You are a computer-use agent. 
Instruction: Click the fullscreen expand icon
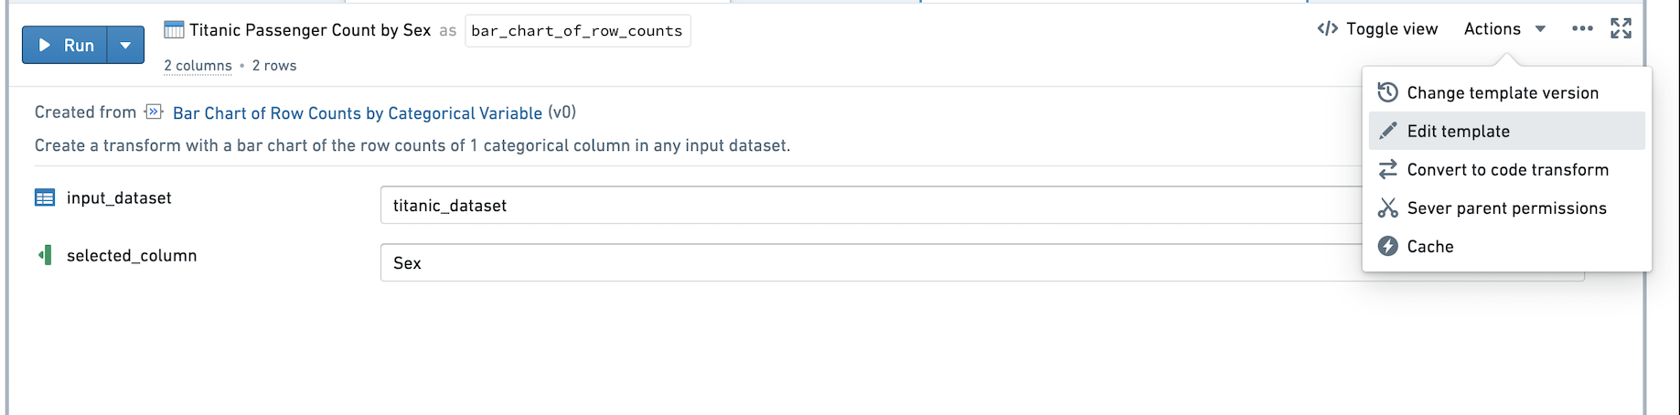(x=1621, y=28)
